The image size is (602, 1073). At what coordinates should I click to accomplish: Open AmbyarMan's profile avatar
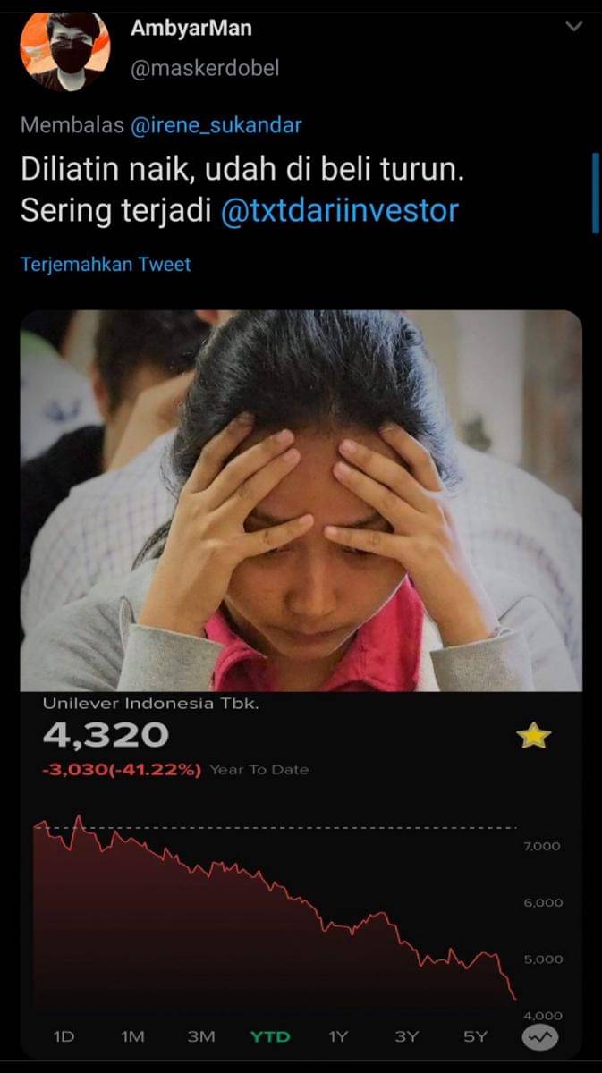65,49
